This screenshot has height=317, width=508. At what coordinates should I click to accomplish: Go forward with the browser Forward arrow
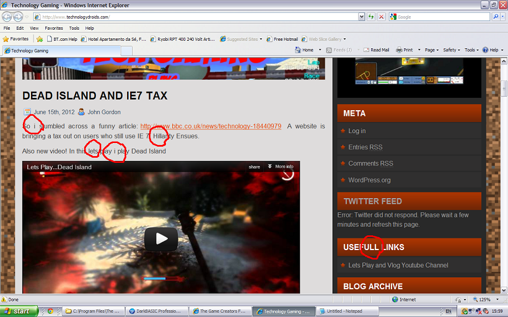(18, 17)
